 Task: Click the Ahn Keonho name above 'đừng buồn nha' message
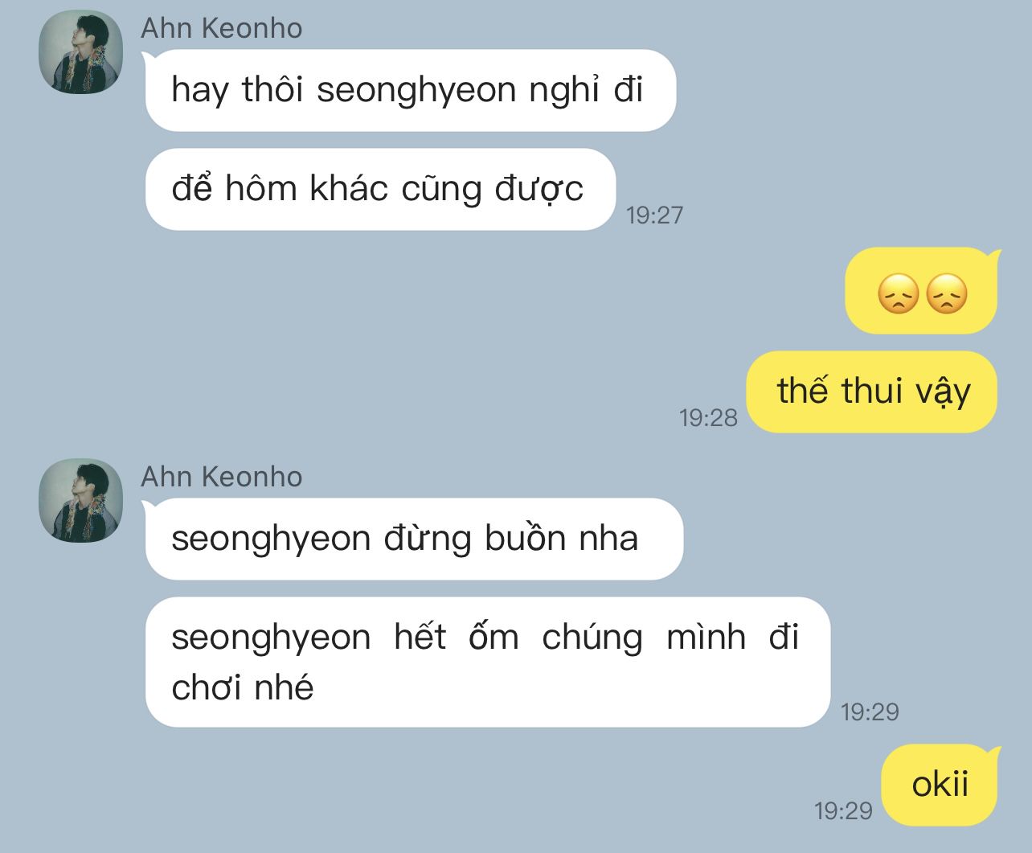coord(222,477)
